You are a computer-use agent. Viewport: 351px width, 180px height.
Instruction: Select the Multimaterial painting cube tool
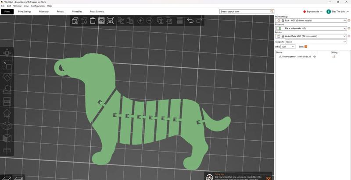pos(7,138)
